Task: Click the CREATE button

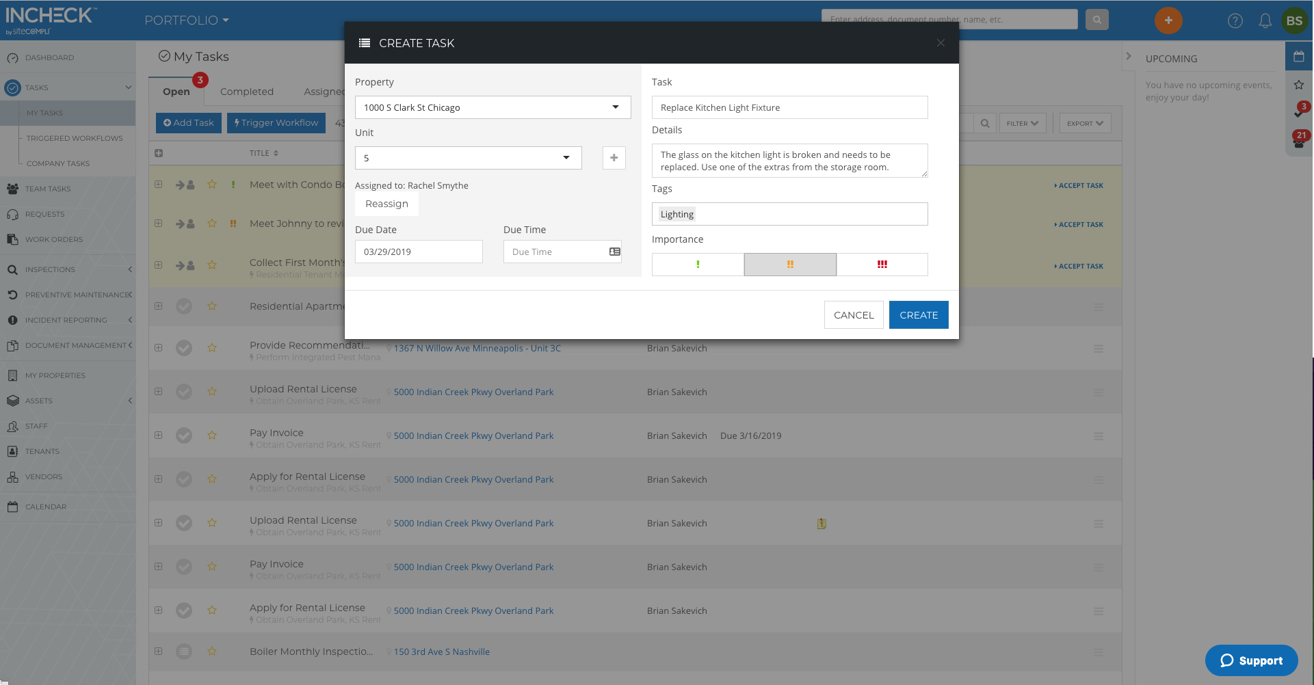Action: (919, 315)
